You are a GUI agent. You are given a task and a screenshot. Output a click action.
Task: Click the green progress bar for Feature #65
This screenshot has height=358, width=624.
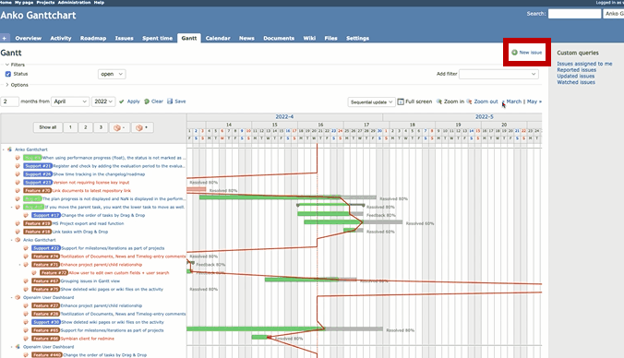256,329
